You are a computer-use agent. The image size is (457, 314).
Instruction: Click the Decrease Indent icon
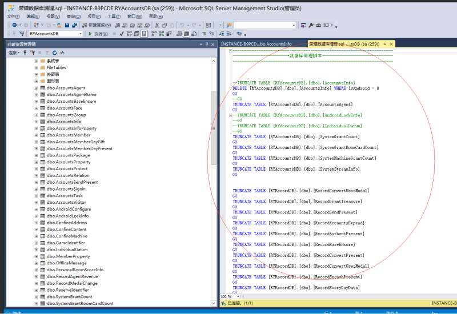click(x=222, y=34)
